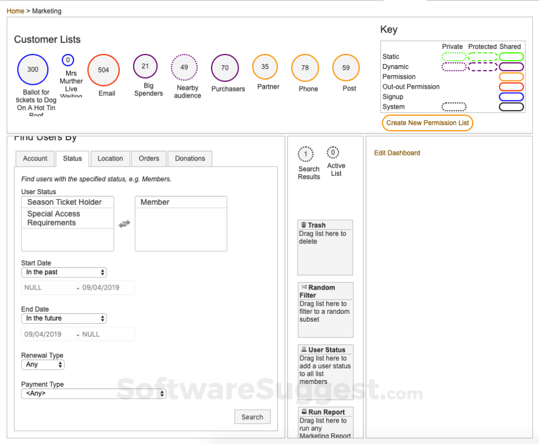The width and height of the screenshot is (539, 444).
Task: Click the Search Results count badge
Action: (305, 153)
